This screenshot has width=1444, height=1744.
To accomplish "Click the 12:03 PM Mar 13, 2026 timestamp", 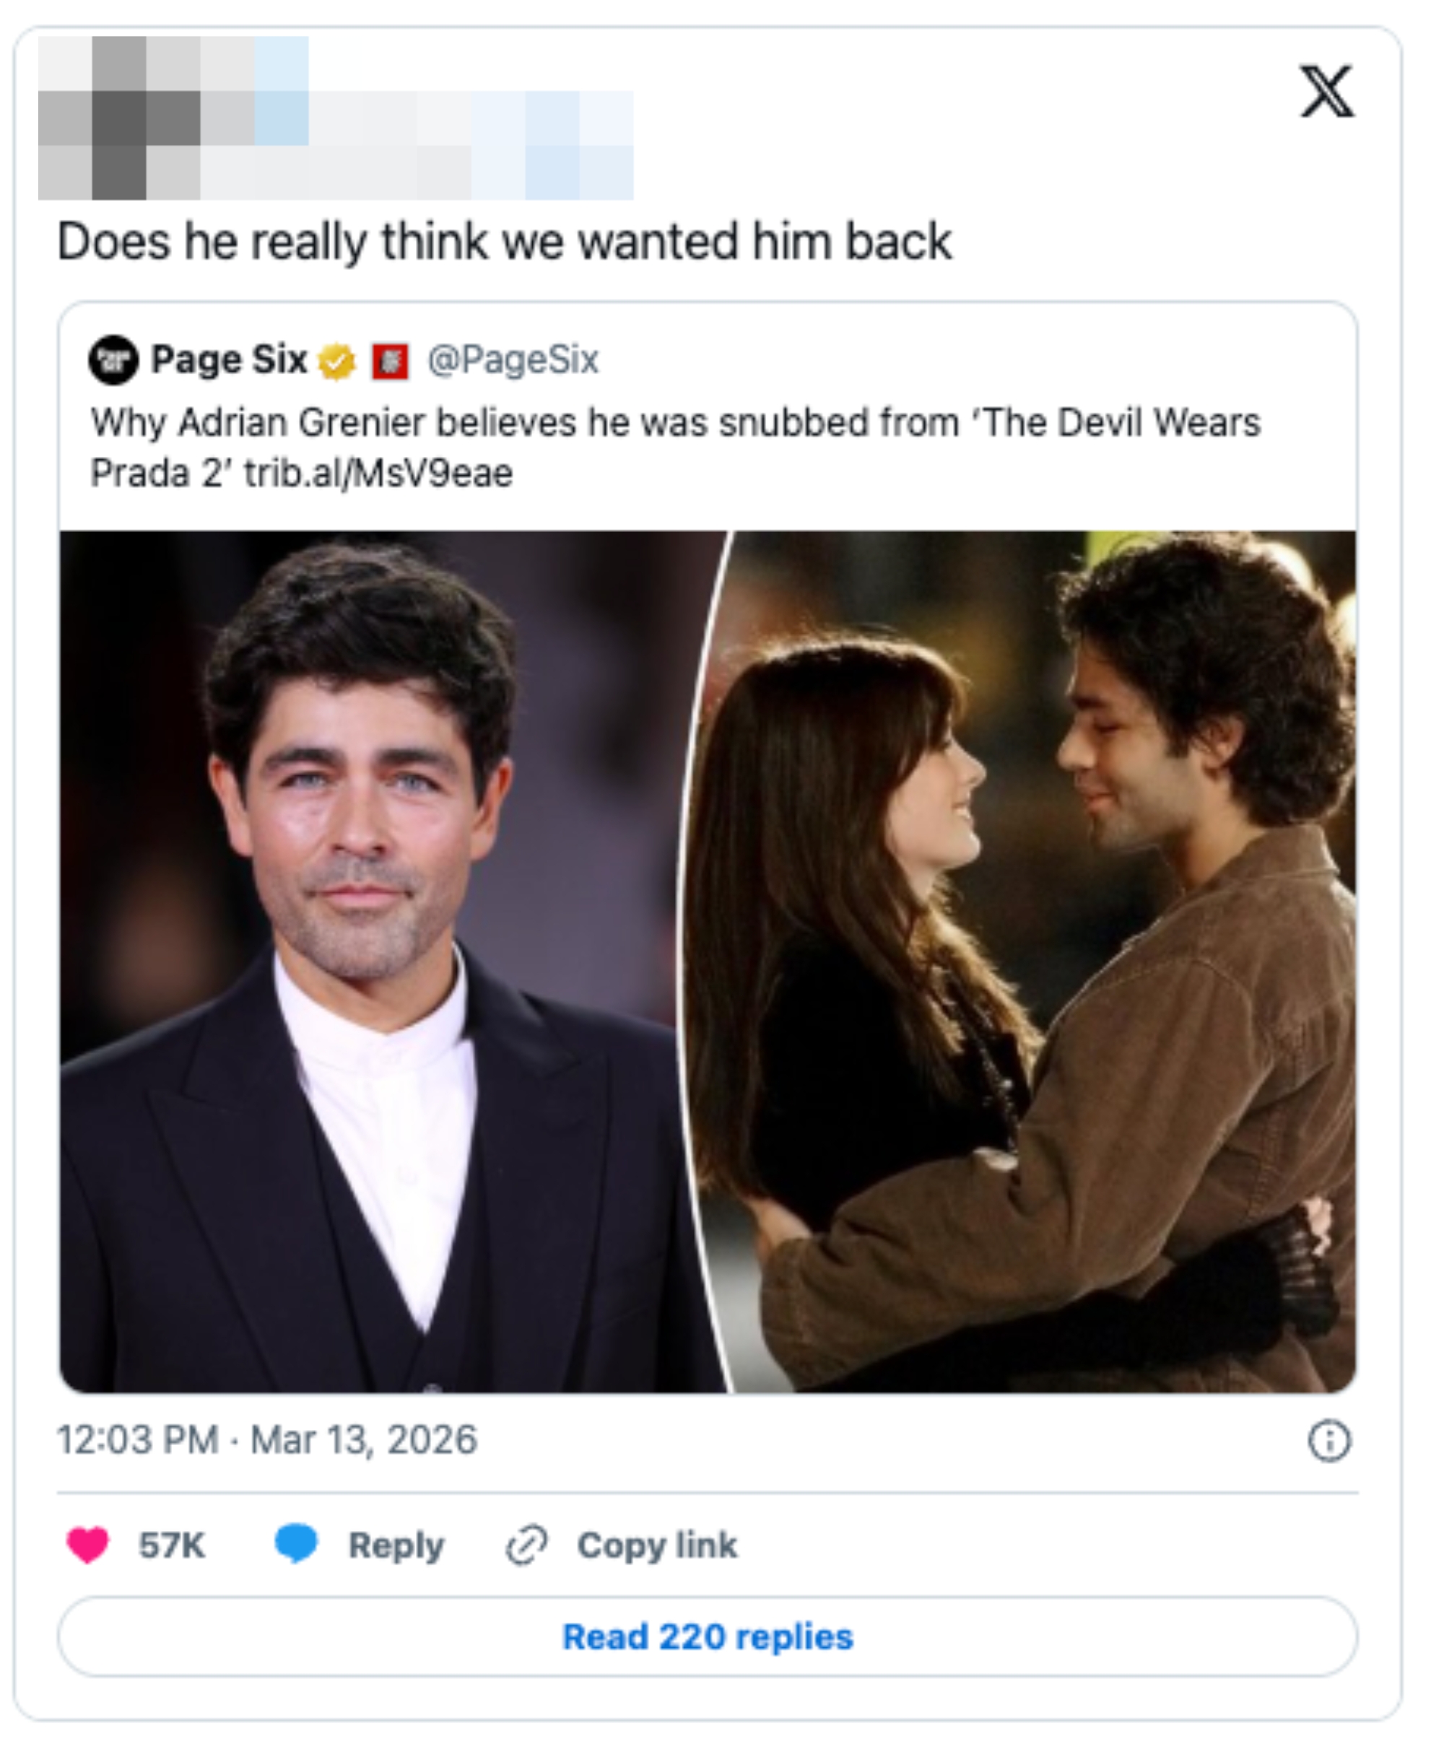I will 266,1440.
